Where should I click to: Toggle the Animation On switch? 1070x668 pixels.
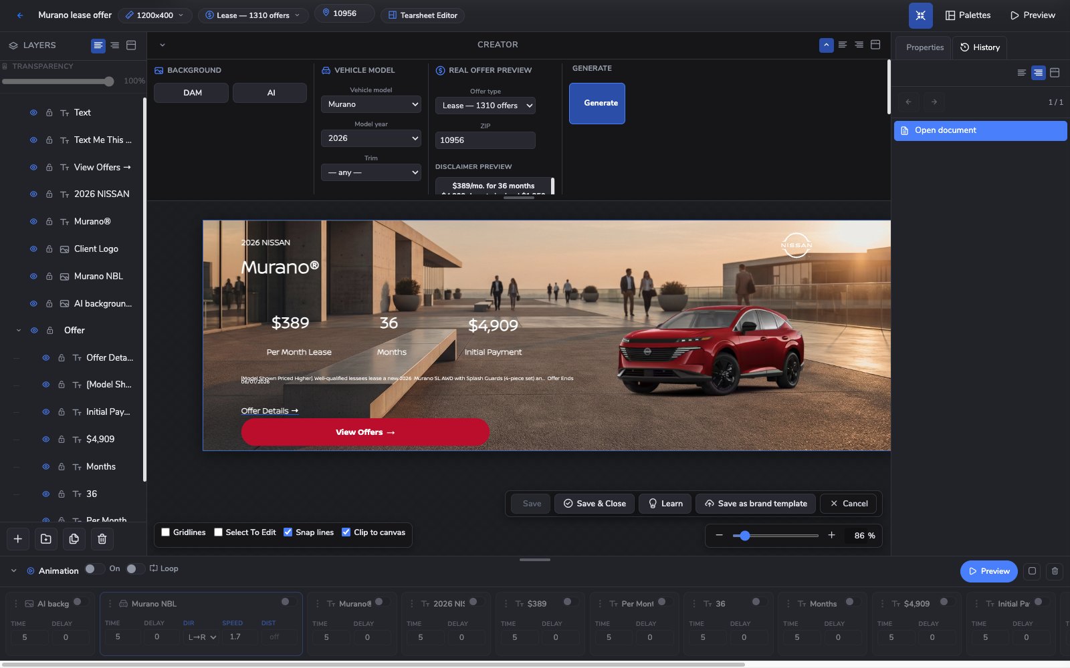point(94,569)
